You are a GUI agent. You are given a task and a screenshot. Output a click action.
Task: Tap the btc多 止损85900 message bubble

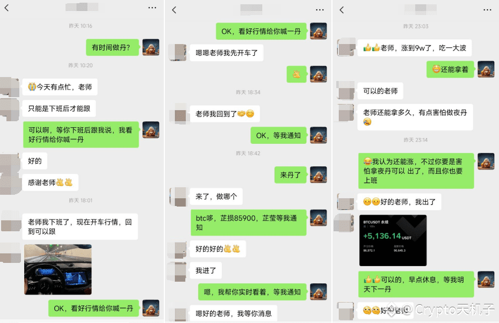point(249,223)
